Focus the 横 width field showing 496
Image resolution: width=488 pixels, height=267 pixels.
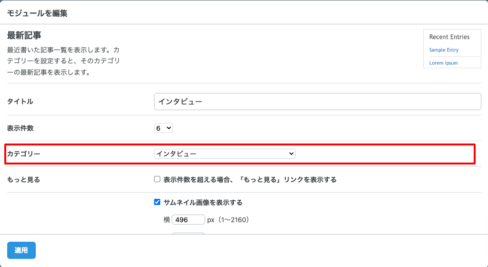(188, 220)
